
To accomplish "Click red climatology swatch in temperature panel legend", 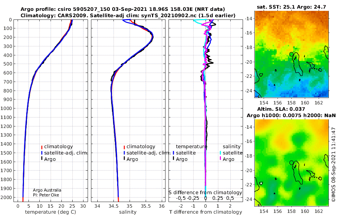I will pos(42,147).
